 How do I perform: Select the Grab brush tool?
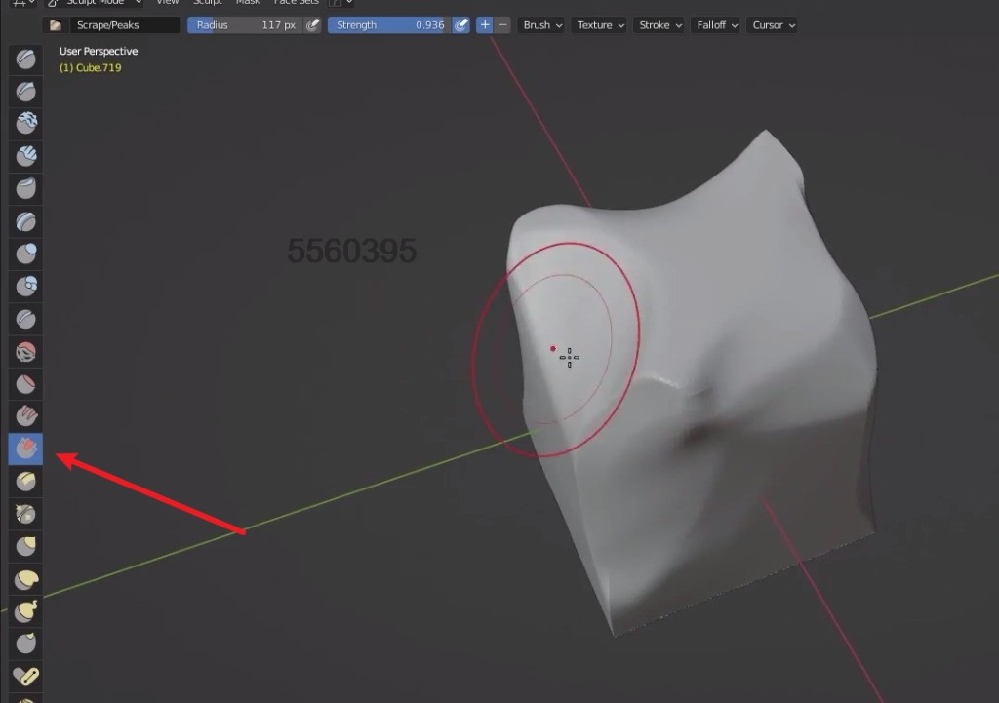[25, 546]
